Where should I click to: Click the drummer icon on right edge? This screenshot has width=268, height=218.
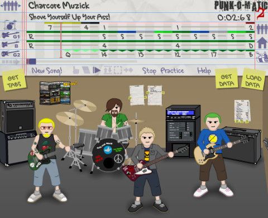(x=262, y=57)
